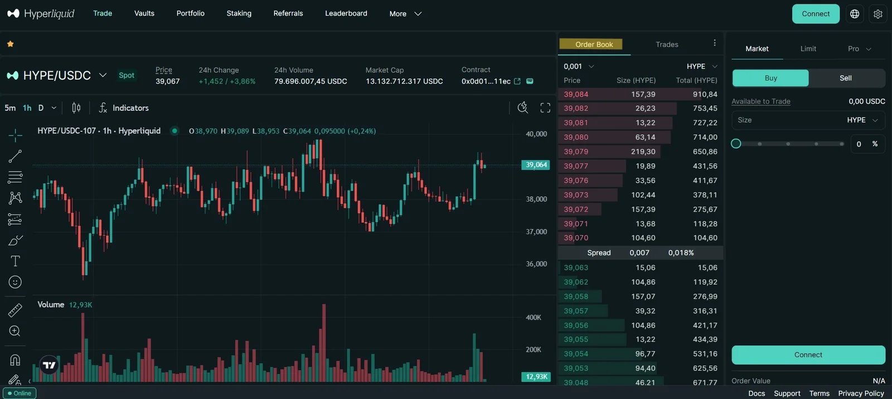Open the Vaults page

[x=144, y=13]
